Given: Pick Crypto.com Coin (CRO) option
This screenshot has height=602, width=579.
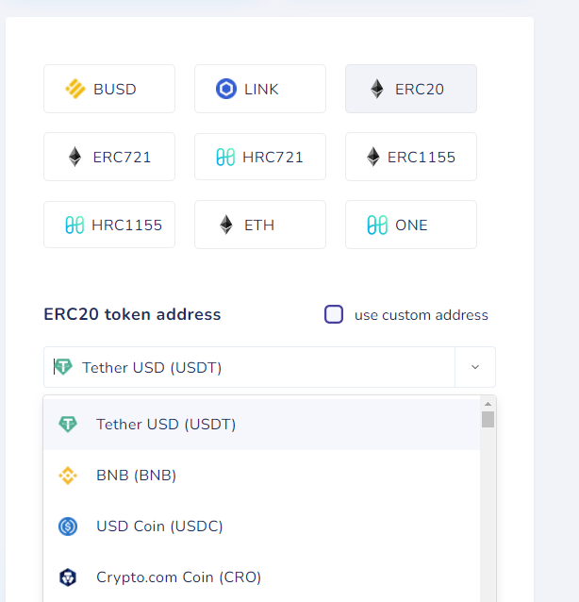Looking at the screenshot, I should (x=178, y=577).
